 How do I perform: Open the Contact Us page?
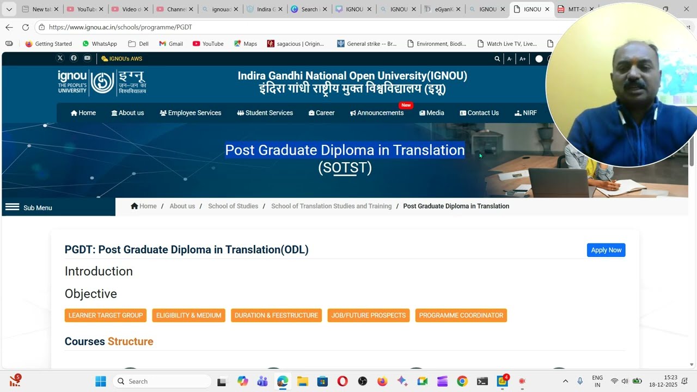(479, 113)
